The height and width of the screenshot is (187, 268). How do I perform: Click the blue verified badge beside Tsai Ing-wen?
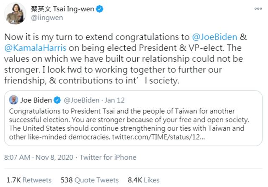coord(108,9)
